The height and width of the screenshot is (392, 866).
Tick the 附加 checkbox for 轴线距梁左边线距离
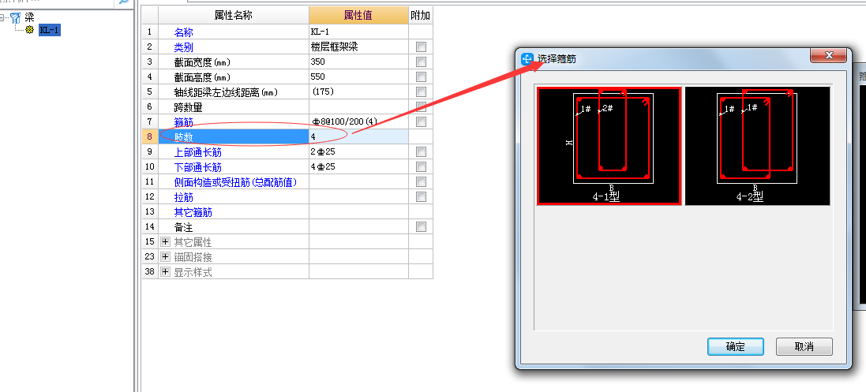pos(421,91)
